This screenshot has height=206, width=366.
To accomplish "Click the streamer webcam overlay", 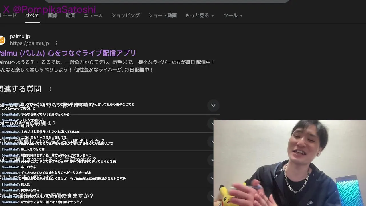I will tap(290, 163).
